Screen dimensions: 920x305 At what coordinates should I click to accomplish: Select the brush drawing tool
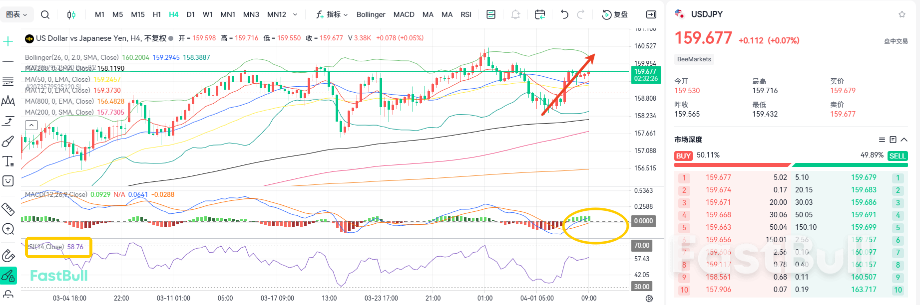(x=8, y=142)
